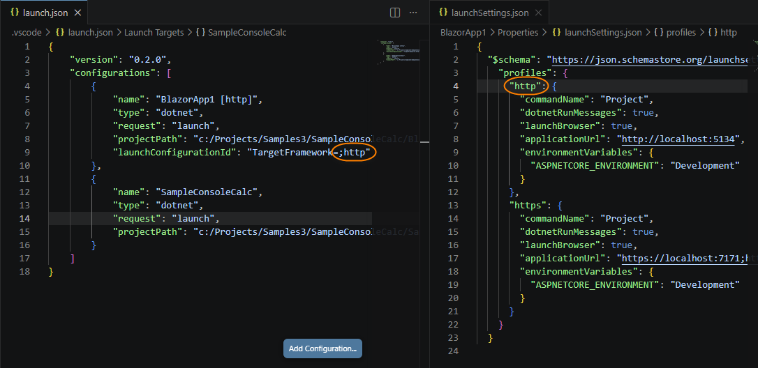Click line number 24 in launchSettings.json gutter

(x=452, y=351)
